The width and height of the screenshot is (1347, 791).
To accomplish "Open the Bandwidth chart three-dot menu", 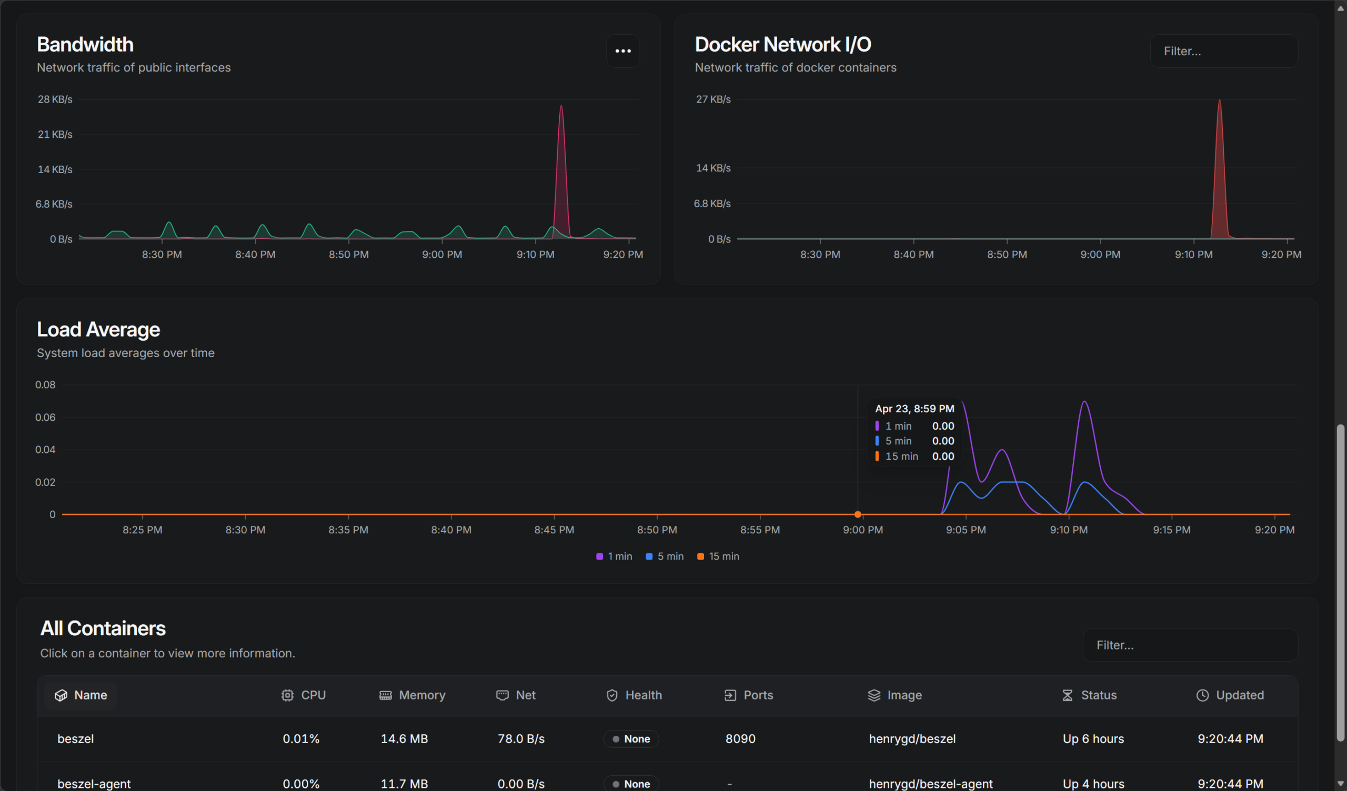I will click(x=622, y=51).
